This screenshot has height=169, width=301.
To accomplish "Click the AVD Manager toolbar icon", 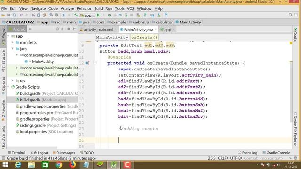I will (x=152, y=15).
